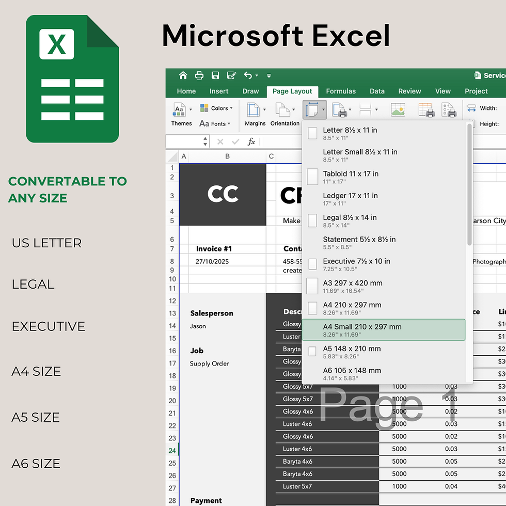Image resolution: width=506 pixels, height=506 pixels.
Task: Click the Background picture icon
Action: (398, 109)
